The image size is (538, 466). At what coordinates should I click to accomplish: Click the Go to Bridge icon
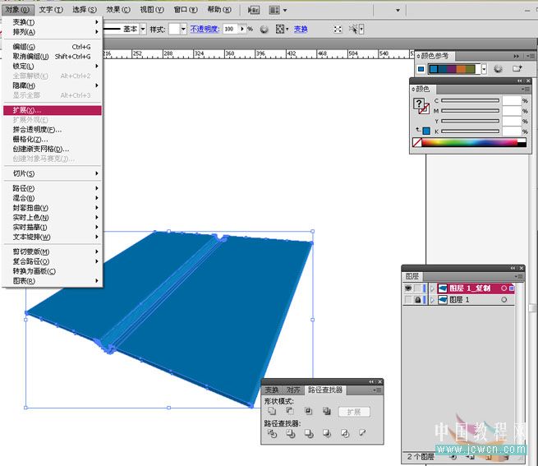pos(254,11)
